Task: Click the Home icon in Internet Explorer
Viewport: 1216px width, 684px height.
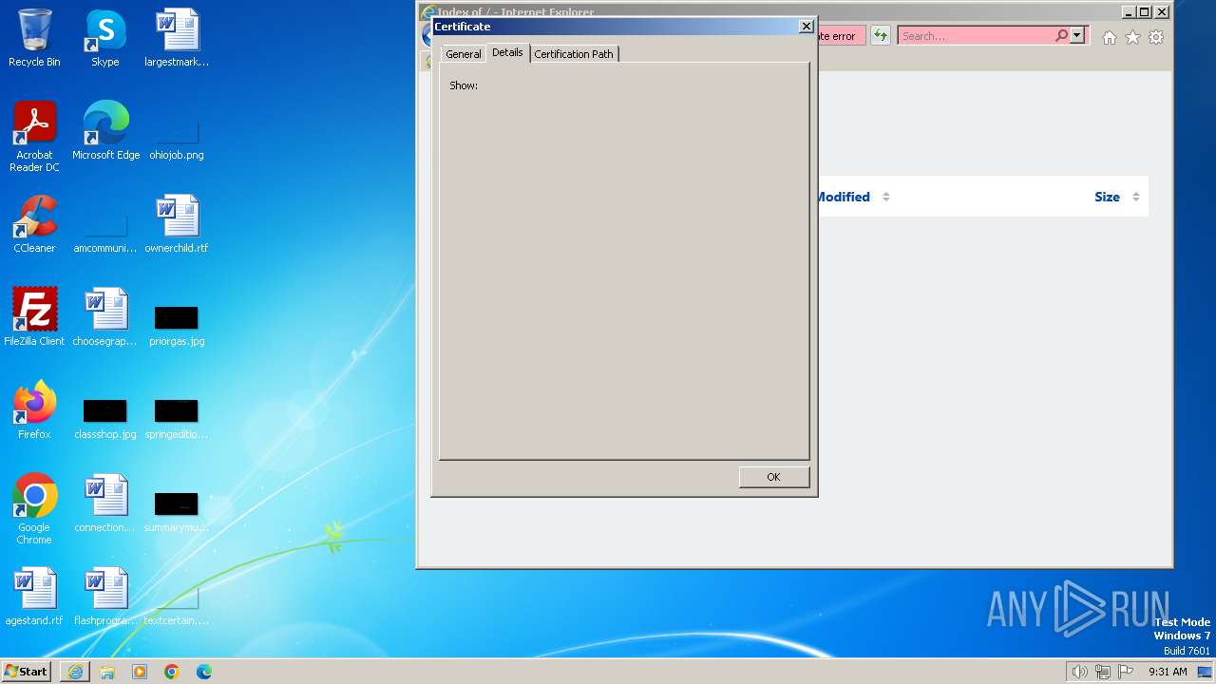Action: [x=1110, y=37]
